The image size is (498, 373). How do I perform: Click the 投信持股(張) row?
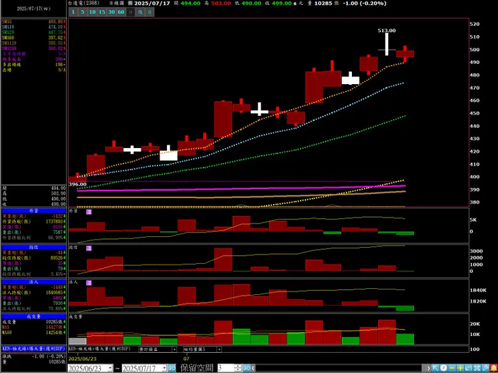click(34, 258)
